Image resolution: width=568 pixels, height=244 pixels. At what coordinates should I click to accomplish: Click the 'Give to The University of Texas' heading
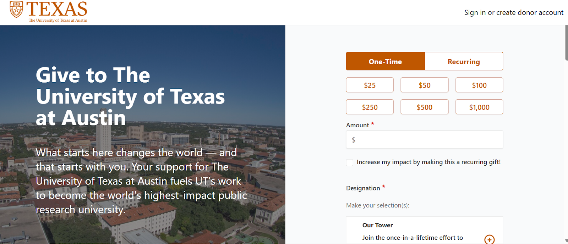[130, 96]
